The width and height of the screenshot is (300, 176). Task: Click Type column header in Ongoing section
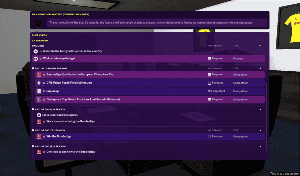click(x=236, y=46)
